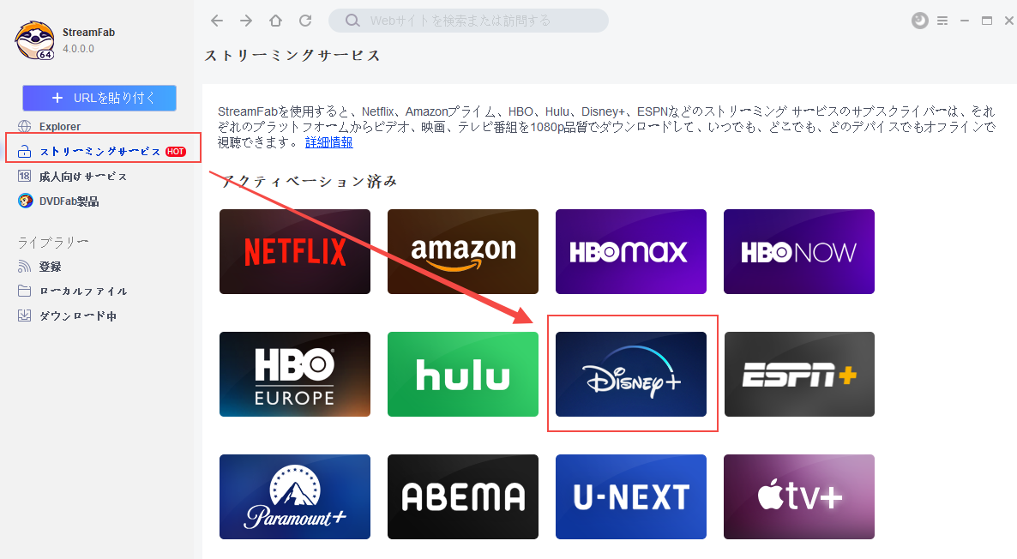Screen dimensions: 1017x559
Task: Open the Disney+ service tile
Action: [631, 374]
